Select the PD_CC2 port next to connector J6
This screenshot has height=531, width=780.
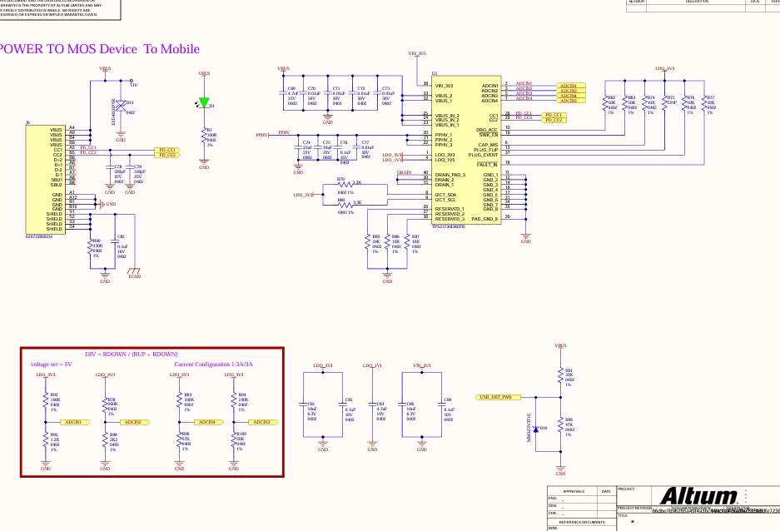(167, 155)
